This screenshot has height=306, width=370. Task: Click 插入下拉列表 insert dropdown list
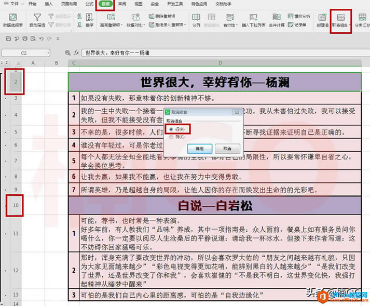pyautogui.click(x=253, y=20)
